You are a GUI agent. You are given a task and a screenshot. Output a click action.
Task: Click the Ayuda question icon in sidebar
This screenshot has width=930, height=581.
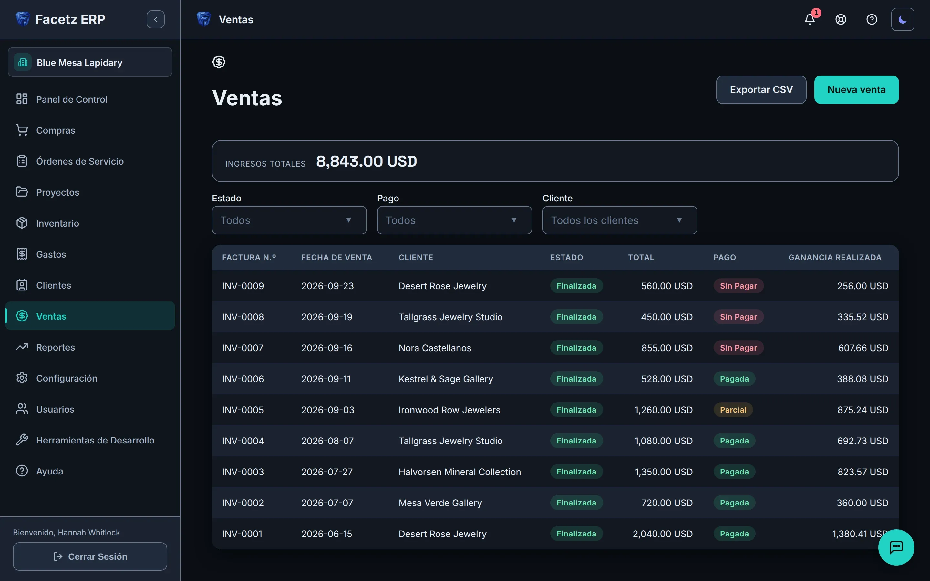[x=22, y=471]
